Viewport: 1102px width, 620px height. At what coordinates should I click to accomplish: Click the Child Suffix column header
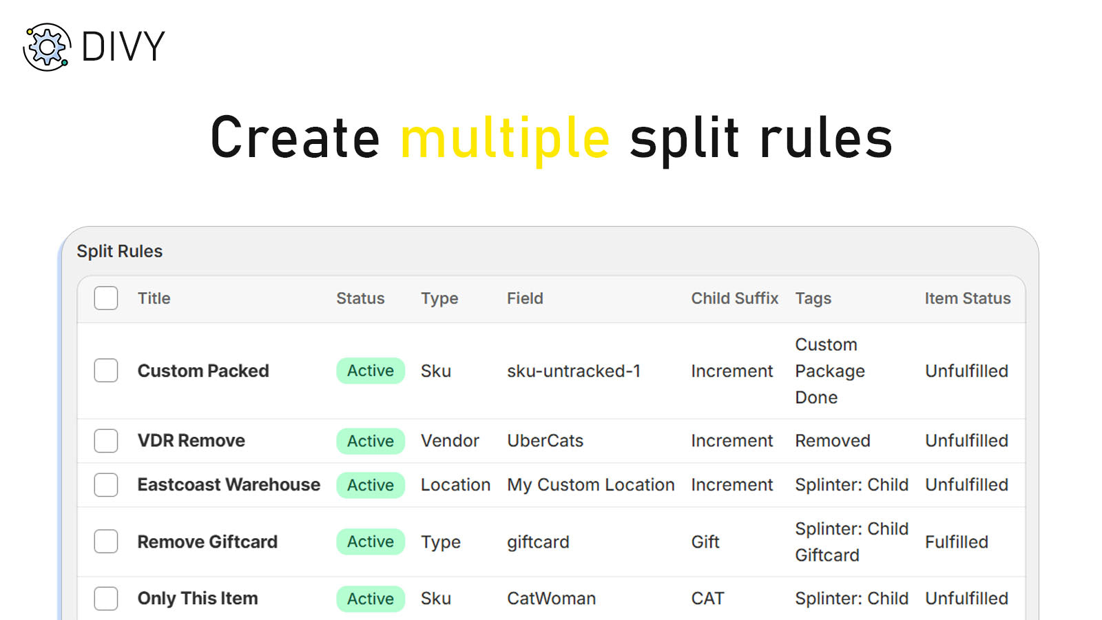[x=734, y=298]
